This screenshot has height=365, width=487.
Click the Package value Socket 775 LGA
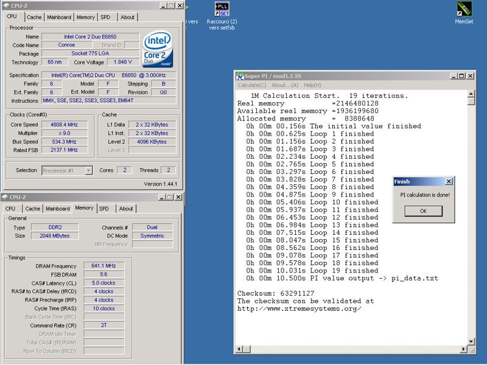(x=90, y=54)
